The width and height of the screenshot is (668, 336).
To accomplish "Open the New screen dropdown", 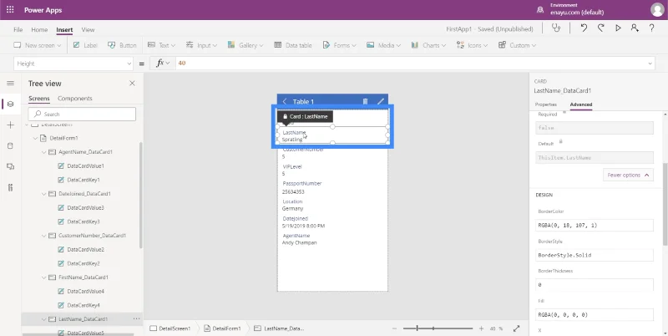I will coord(38,45).
